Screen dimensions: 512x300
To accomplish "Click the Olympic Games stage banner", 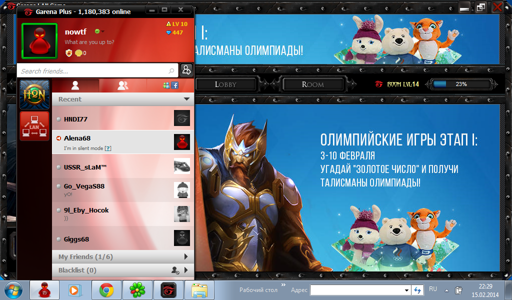I will 347,187.
